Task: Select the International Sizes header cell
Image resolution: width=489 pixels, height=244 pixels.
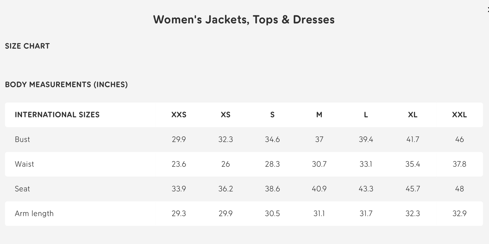Action: tap(57, 115)
